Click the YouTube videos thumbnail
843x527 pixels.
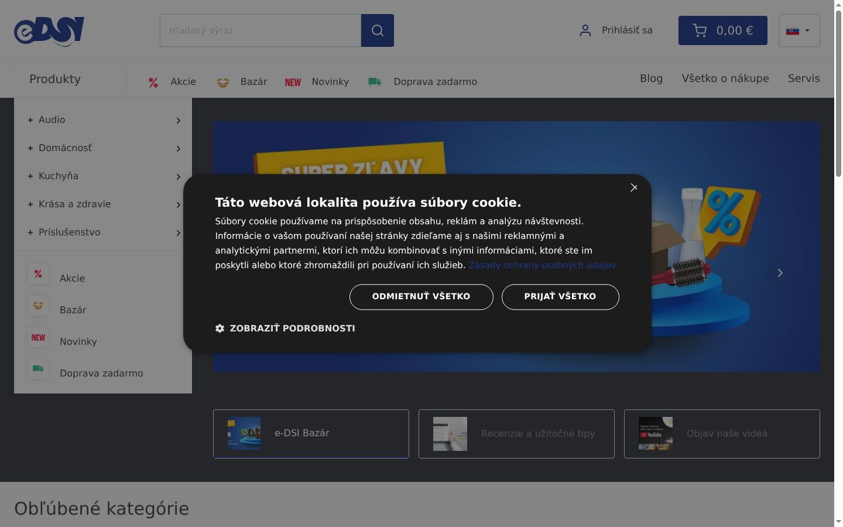click(x=656, y=433)
